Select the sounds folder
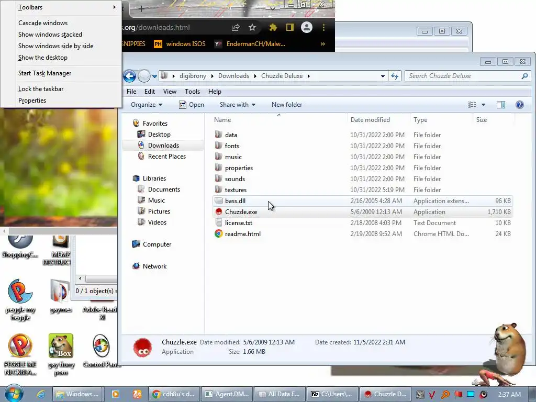 pos(235,179)
